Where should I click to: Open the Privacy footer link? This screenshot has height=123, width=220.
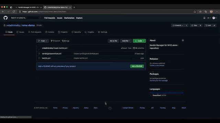(x=65, y=108)
